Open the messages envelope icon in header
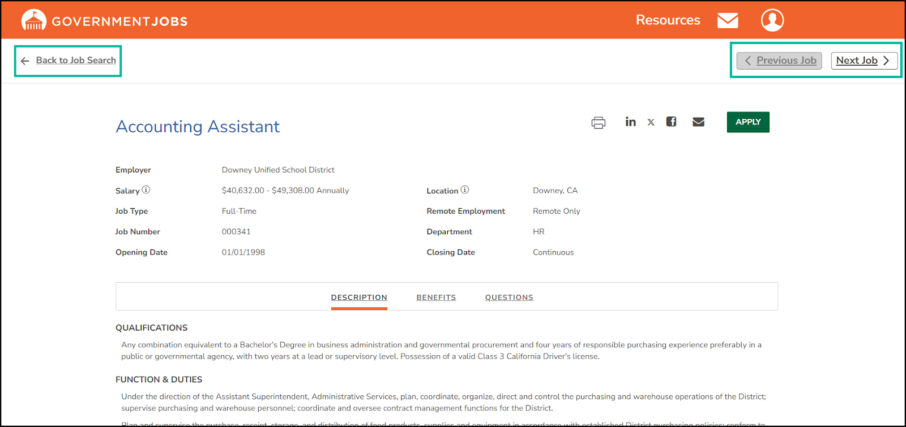This screenshot has height=427, width=906. (x=728, y=20)
